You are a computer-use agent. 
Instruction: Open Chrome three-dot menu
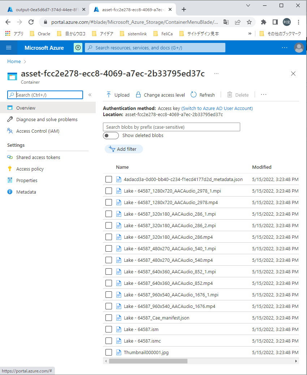(298, 22)
